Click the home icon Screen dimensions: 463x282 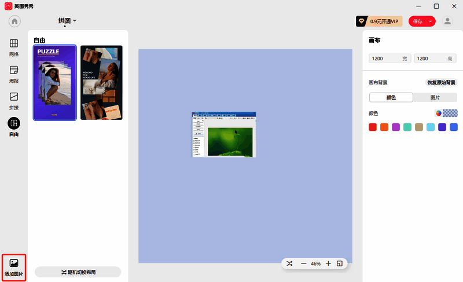[14, 21]
